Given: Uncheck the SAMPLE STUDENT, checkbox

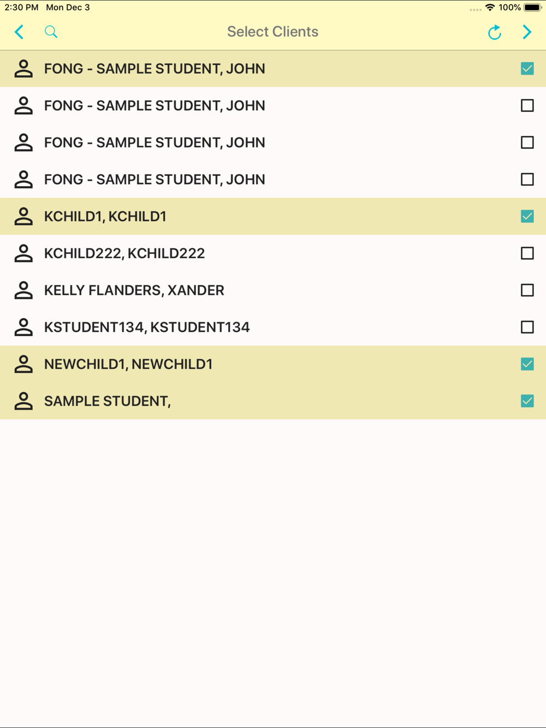Looking at the screenshot, I should click(x=527, y=401).
